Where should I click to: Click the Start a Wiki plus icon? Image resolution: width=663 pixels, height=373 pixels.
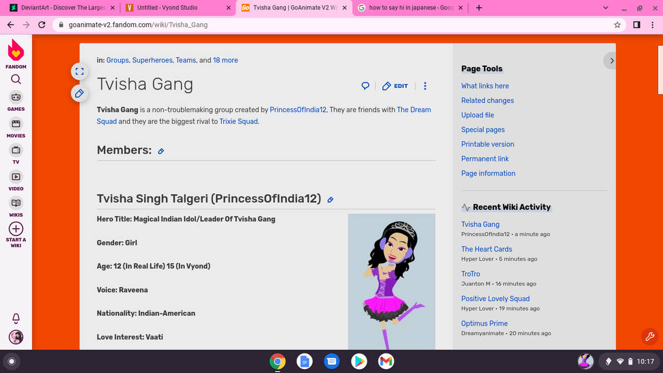tap(16, 229)
